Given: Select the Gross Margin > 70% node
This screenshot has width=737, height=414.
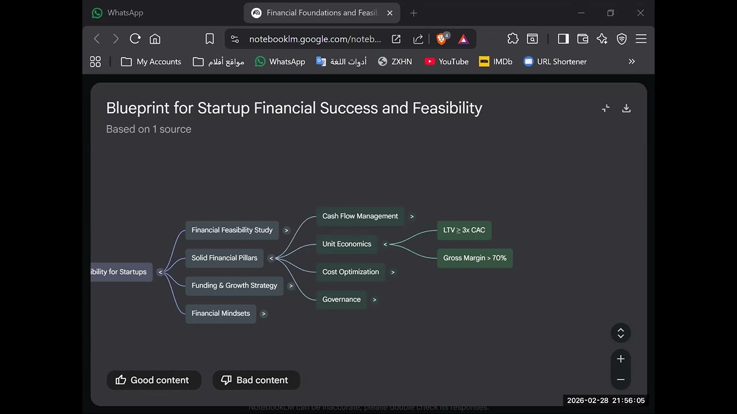Looking at the screenshot, I should pyautogui.click(x=475, y=258).
